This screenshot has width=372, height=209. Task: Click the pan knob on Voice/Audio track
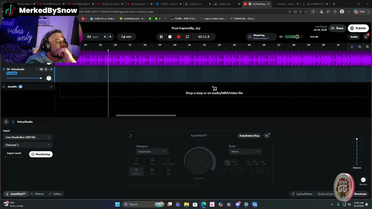pyautogui.click(x=49, y=78)
